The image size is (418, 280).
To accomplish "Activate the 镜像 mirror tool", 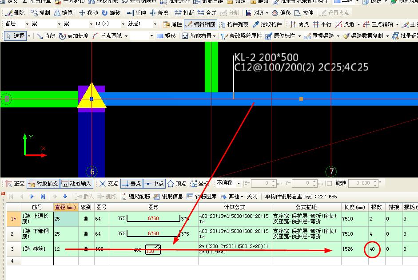I will point(63,12).
